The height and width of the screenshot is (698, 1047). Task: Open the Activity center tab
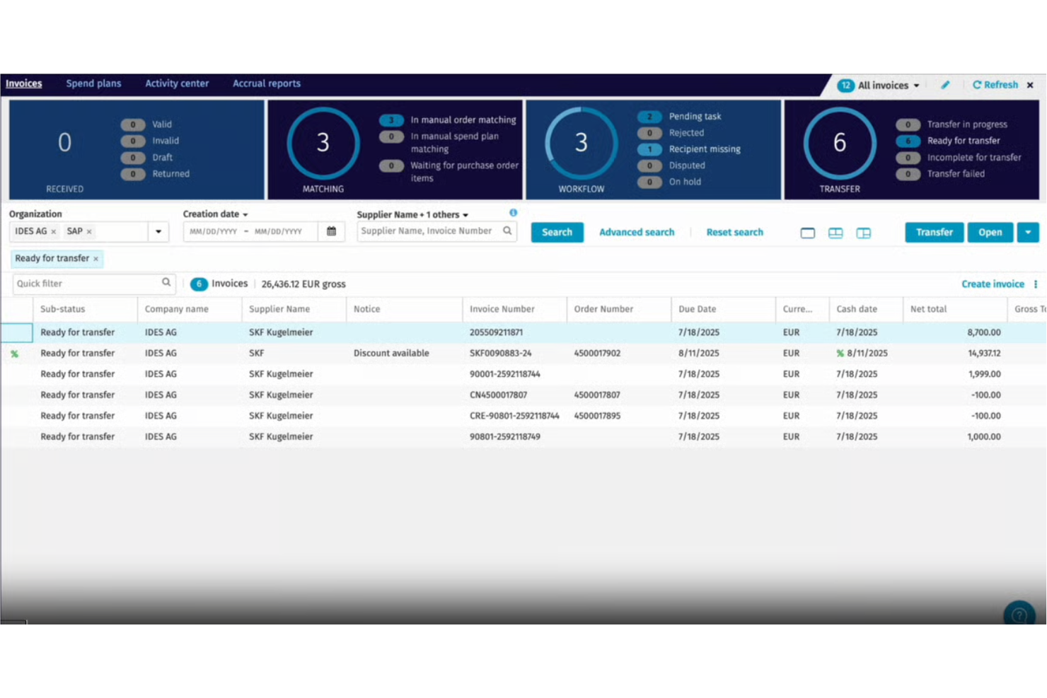click(x=177, y=83)
